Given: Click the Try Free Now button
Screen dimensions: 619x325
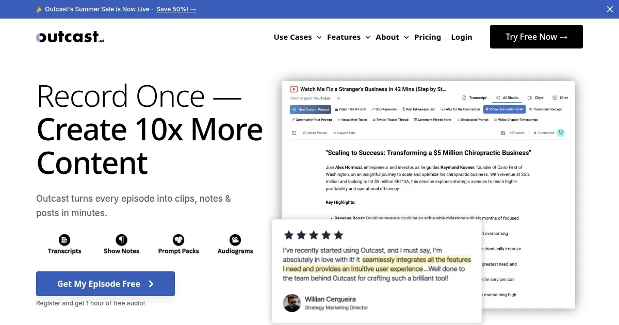Looking at the screenshot, I should 536,37.
